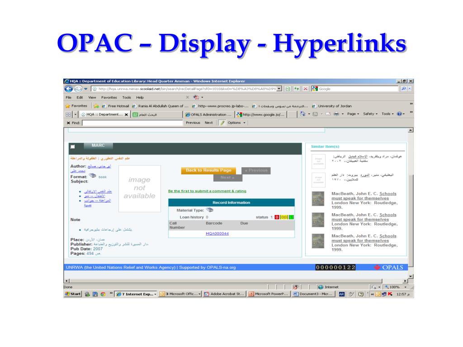Switch to the البحث العام tab

click(157, 114)
